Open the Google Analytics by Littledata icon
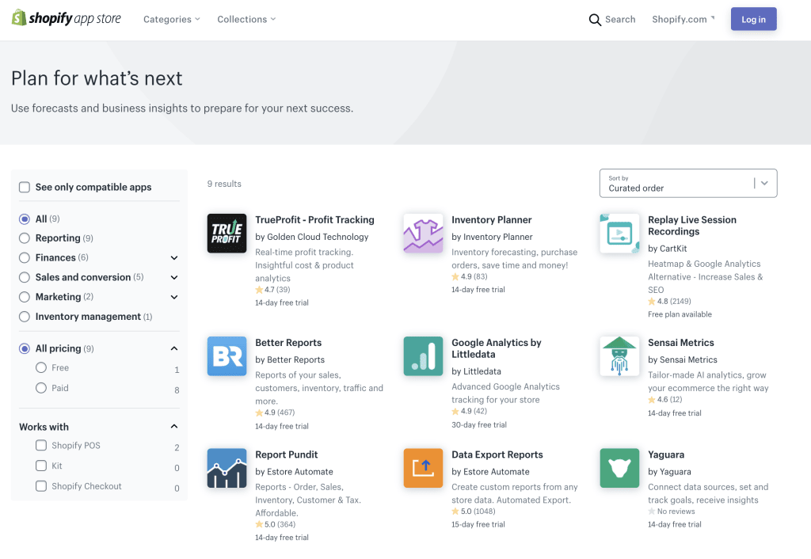Screen dimensions: 811x559 tap(423, 356)
